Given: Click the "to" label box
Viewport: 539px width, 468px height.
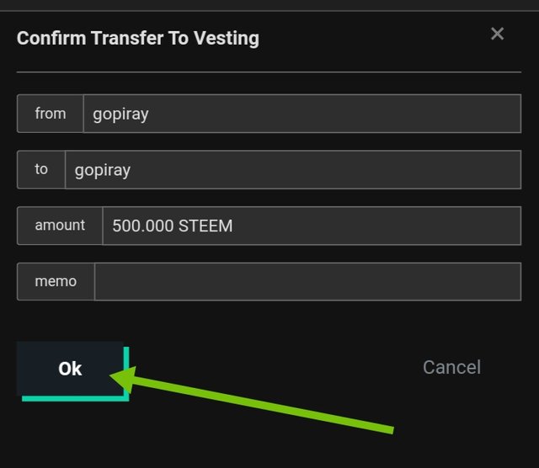Looking at the screenshot, I should tap(41, 170).
